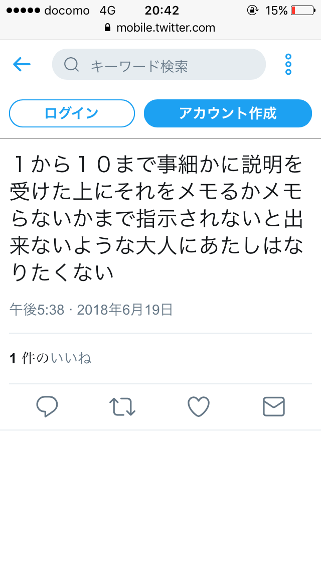Viewport: 321px width, 570px height.
Task: Select the tweet body text
Action: coord(156,219)
